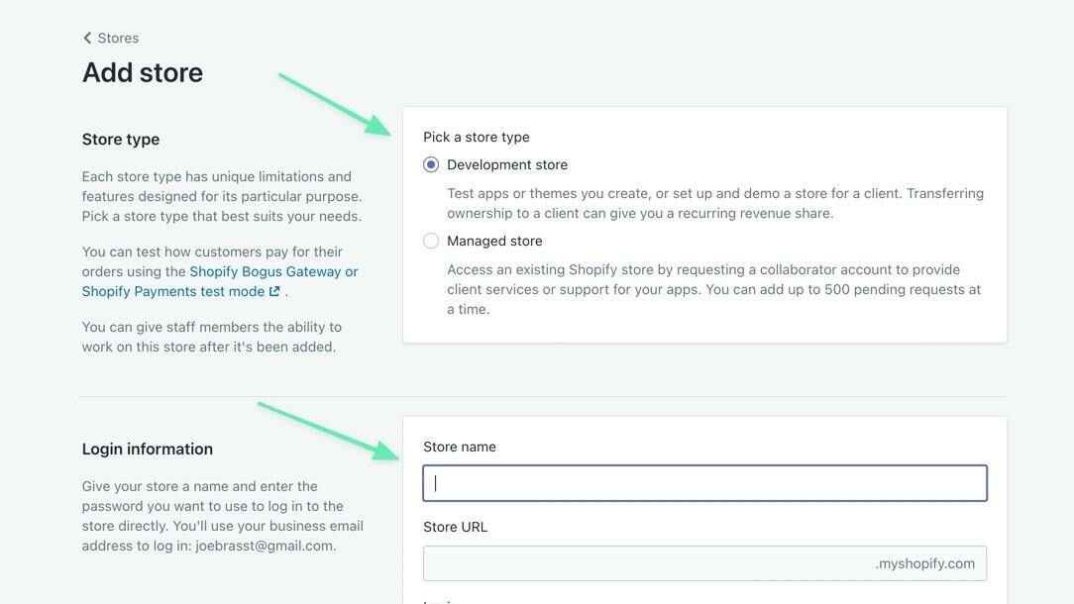The width and height of the screenshot is (1074, 604).
Task: Click the Store type section heading
Action: (121, 140)
